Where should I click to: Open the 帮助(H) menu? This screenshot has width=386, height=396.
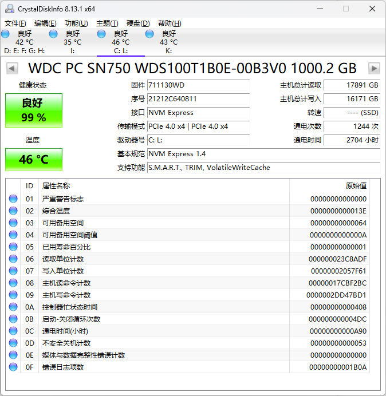click(170, 23)
